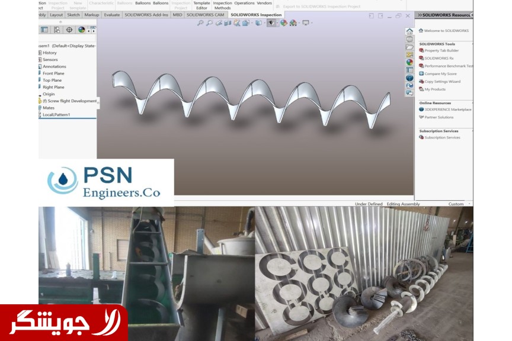Click the Edit Appearance color ball icon
Image resolution: width=512 pixels, height=341 pixels.
pos(283,23)
